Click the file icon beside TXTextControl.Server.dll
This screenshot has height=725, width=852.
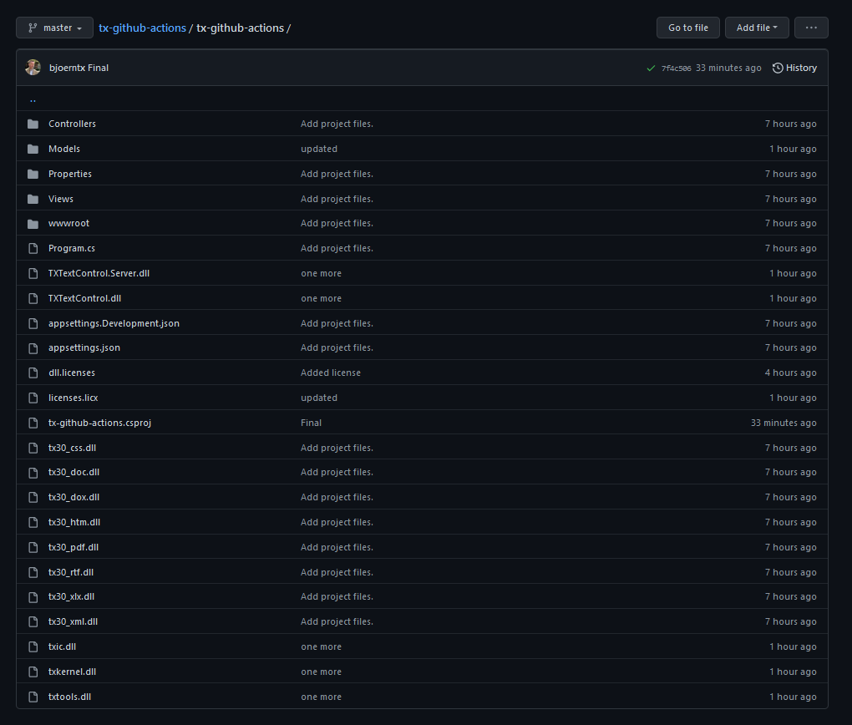pyautogui.click(x=33, y=273)
